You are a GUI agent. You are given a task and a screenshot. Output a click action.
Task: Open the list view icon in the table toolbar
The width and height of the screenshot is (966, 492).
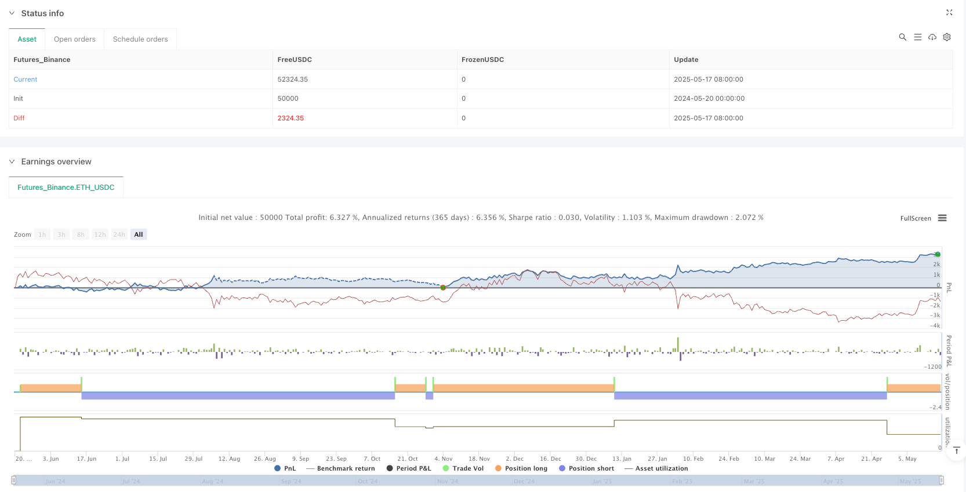click(x=917, y=37)
